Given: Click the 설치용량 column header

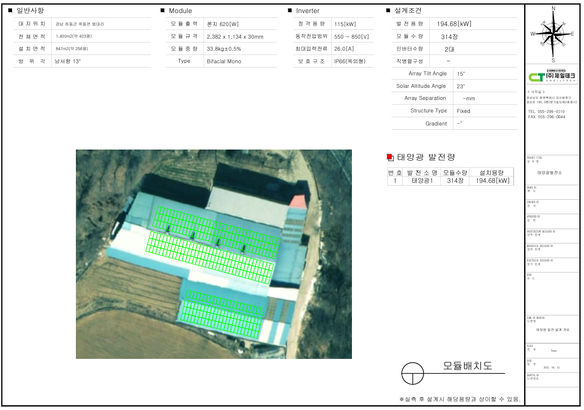Looking at the screenshot, I should [x=491, y=172].
